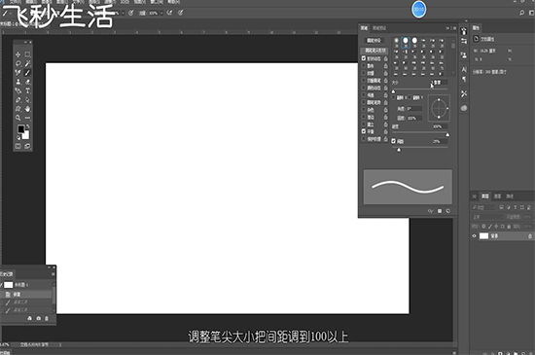535x355 pixels.
Task: Change screen mode from the toolbox
Action: tap(27, 146)
